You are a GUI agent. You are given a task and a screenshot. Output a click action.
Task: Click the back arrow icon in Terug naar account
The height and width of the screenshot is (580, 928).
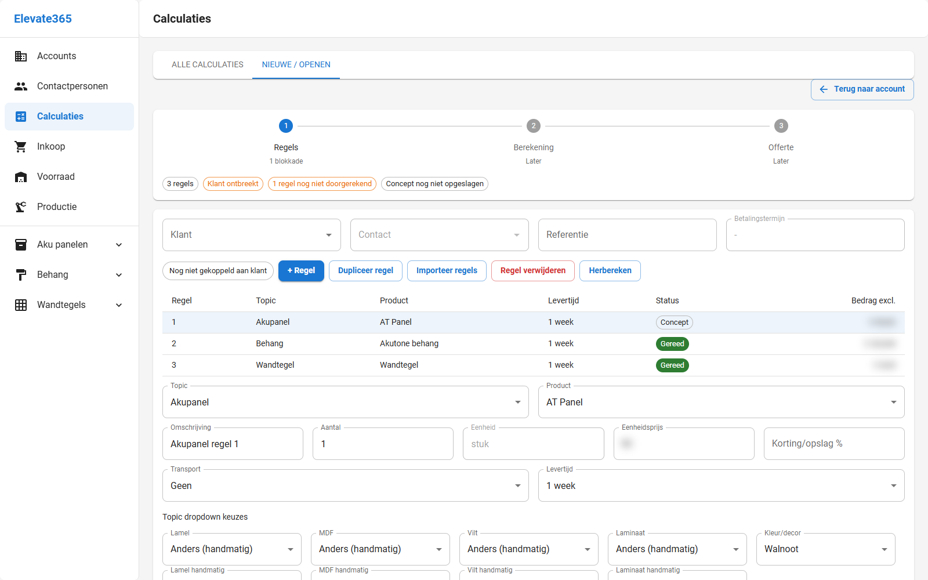pos(824,89)
